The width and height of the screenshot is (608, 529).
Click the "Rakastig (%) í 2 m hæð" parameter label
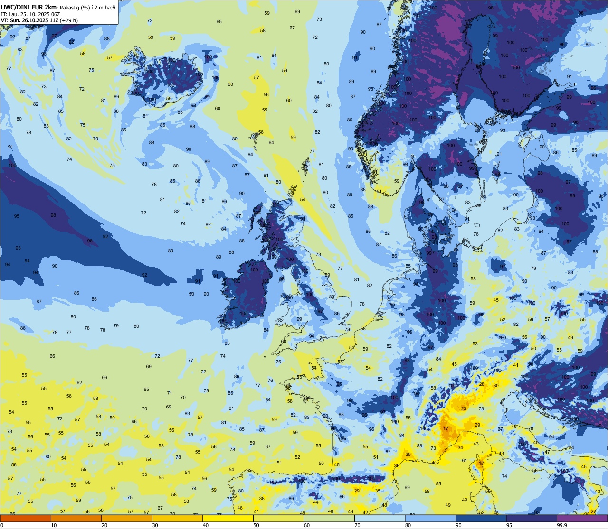pyautogui.click(x=87, y=7)
